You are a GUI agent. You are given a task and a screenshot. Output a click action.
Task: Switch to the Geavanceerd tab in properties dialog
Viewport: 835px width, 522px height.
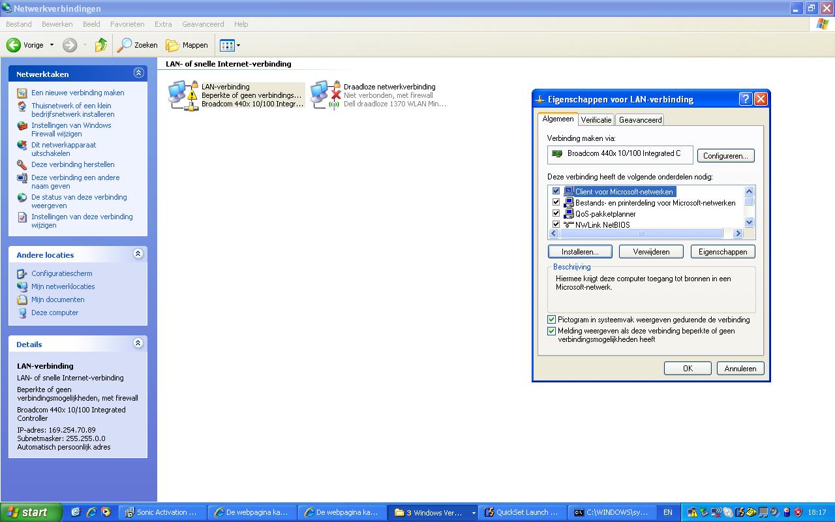tap(640, 120)
